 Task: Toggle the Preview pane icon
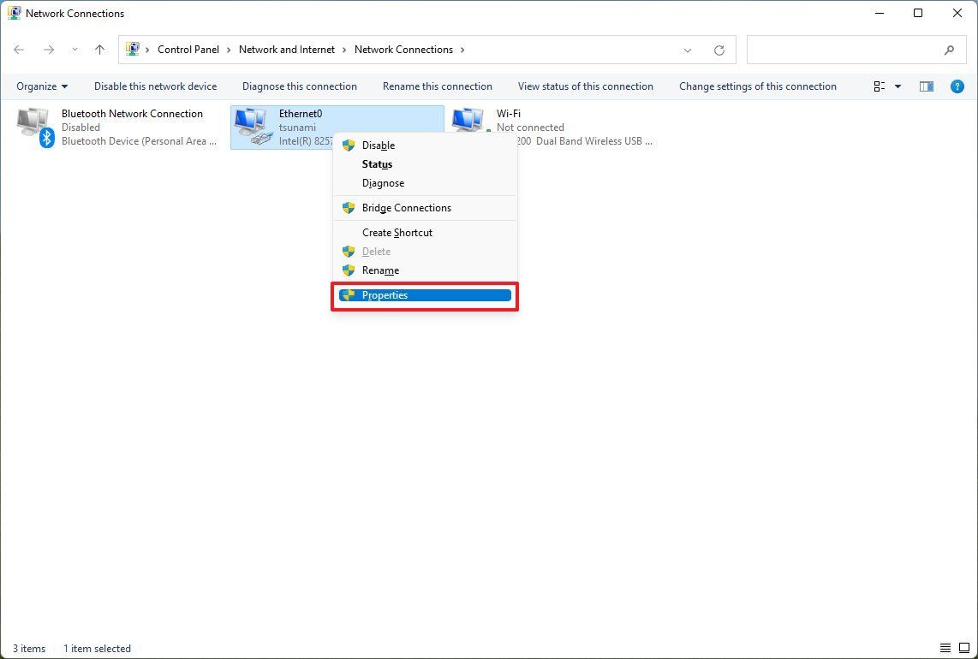926,86
